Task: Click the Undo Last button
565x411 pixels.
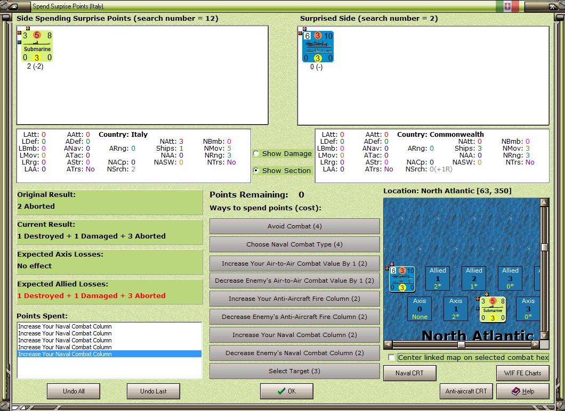Action: click(x=153, y=391)
